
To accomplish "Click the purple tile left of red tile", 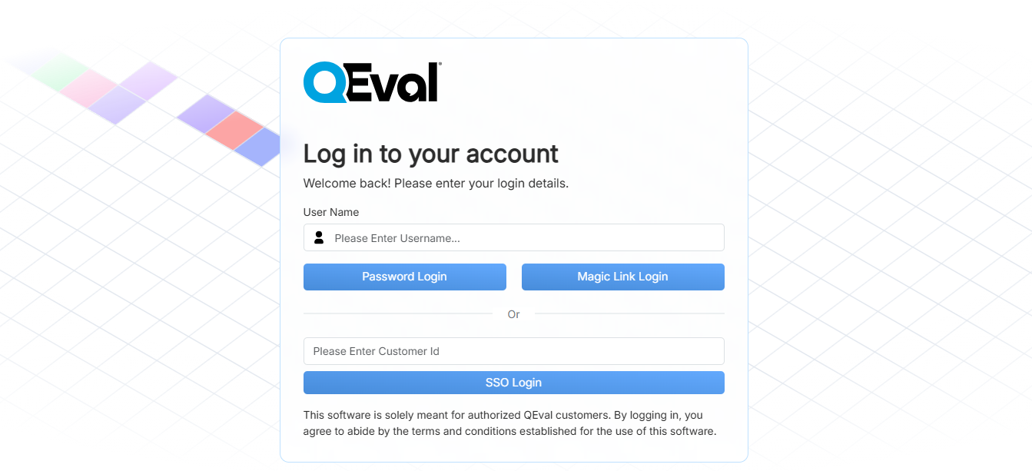I will coord(205,112).
